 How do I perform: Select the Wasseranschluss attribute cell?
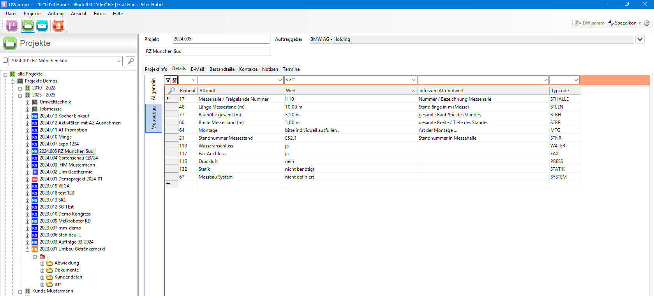coord(241,146)
